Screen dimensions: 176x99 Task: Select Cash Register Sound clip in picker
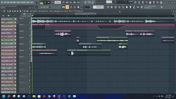[x=9, y=30]
